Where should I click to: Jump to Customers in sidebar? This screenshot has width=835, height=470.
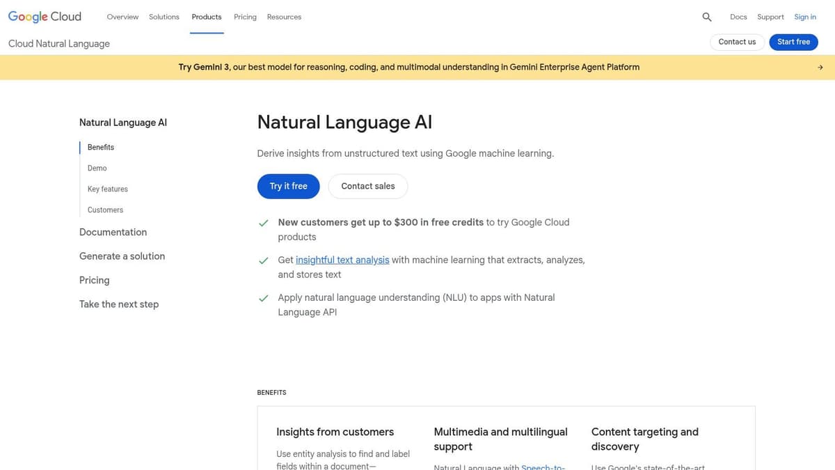click(105, 210)
